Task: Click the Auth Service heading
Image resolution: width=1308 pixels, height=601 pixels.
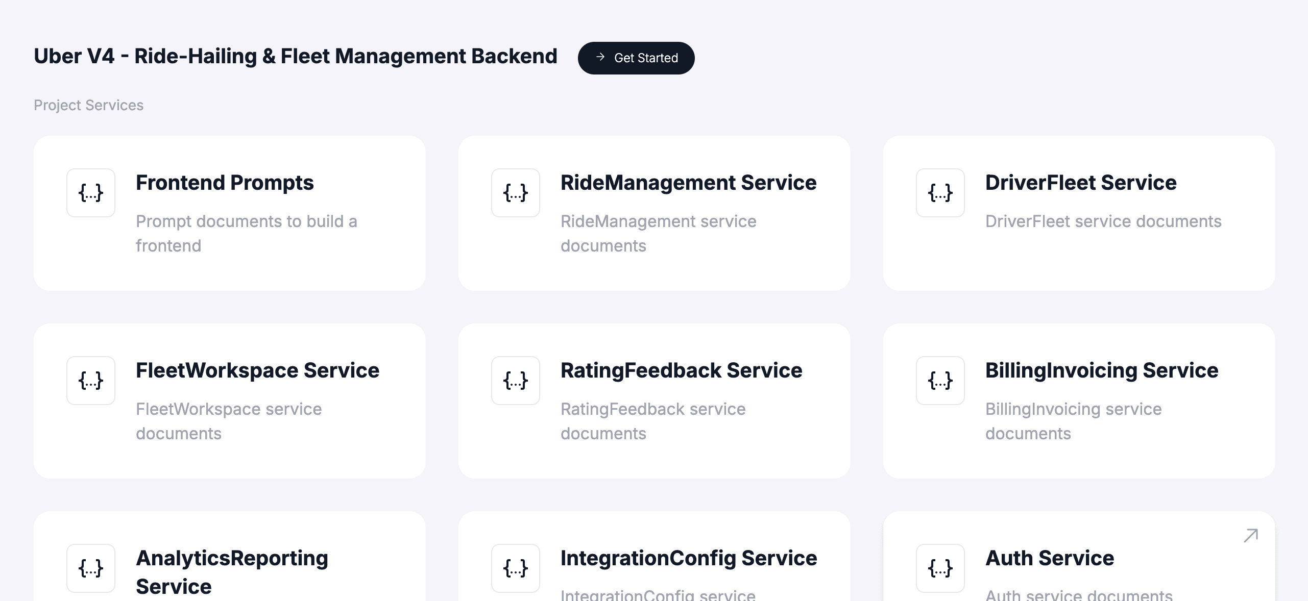Action: point(1050,558)
